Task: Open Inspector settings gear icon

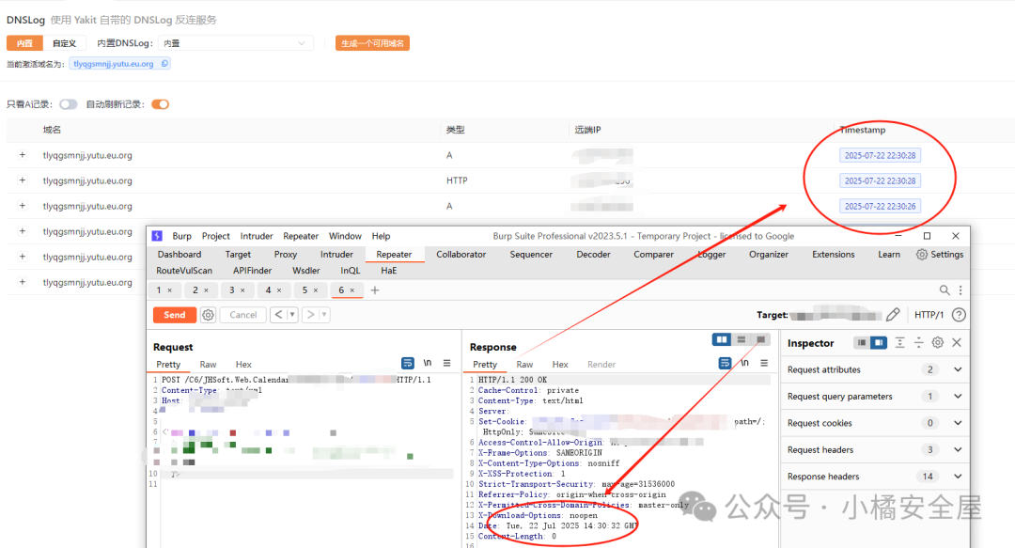Action: (937, 343)
